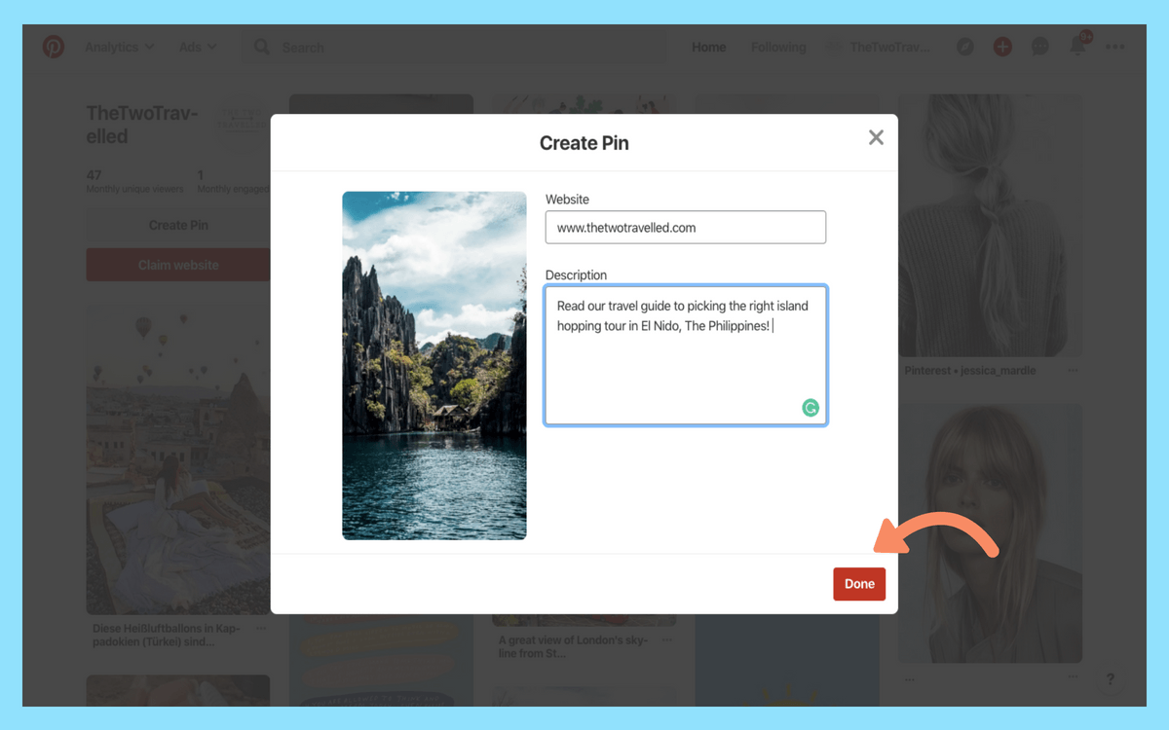The height and width of the screenshot is (730, 1169).
Task: Click the 'Pinterest • jessica_mardle' caption
Action: [x=969, y=371]
